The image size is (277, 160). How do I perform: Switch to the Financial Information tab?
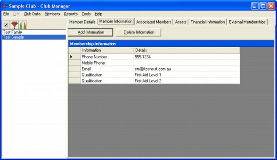(208, 22)
